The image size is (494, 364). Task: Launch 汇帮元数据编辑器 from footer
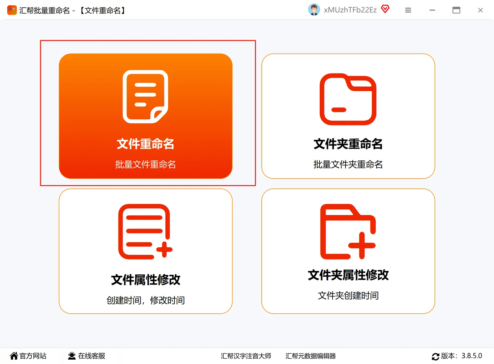tap(310, 356)
